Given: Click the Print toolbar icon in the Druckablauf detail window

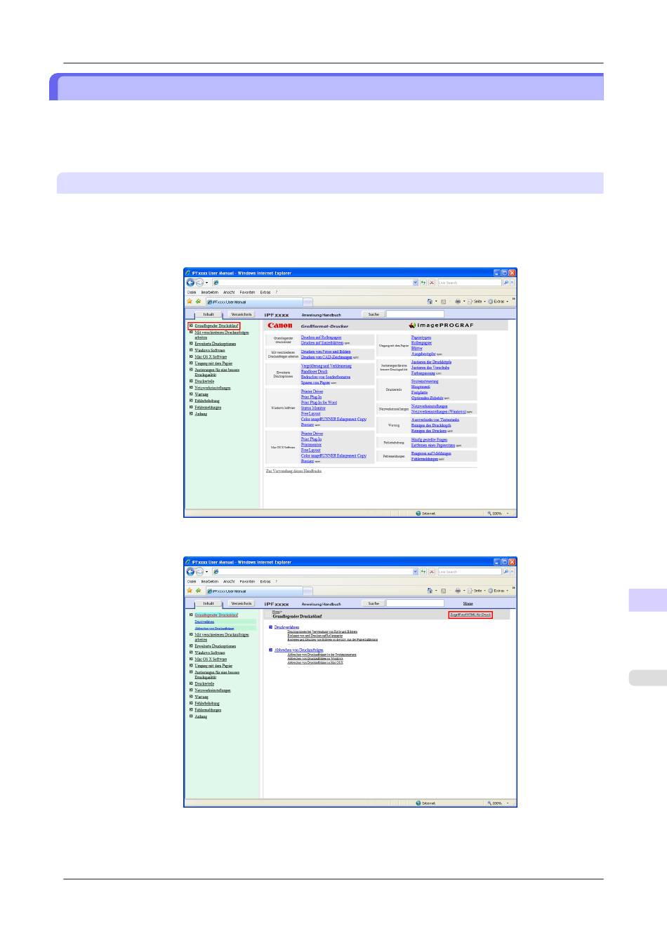Looking at the screenshot, I should tap(457, 591).
